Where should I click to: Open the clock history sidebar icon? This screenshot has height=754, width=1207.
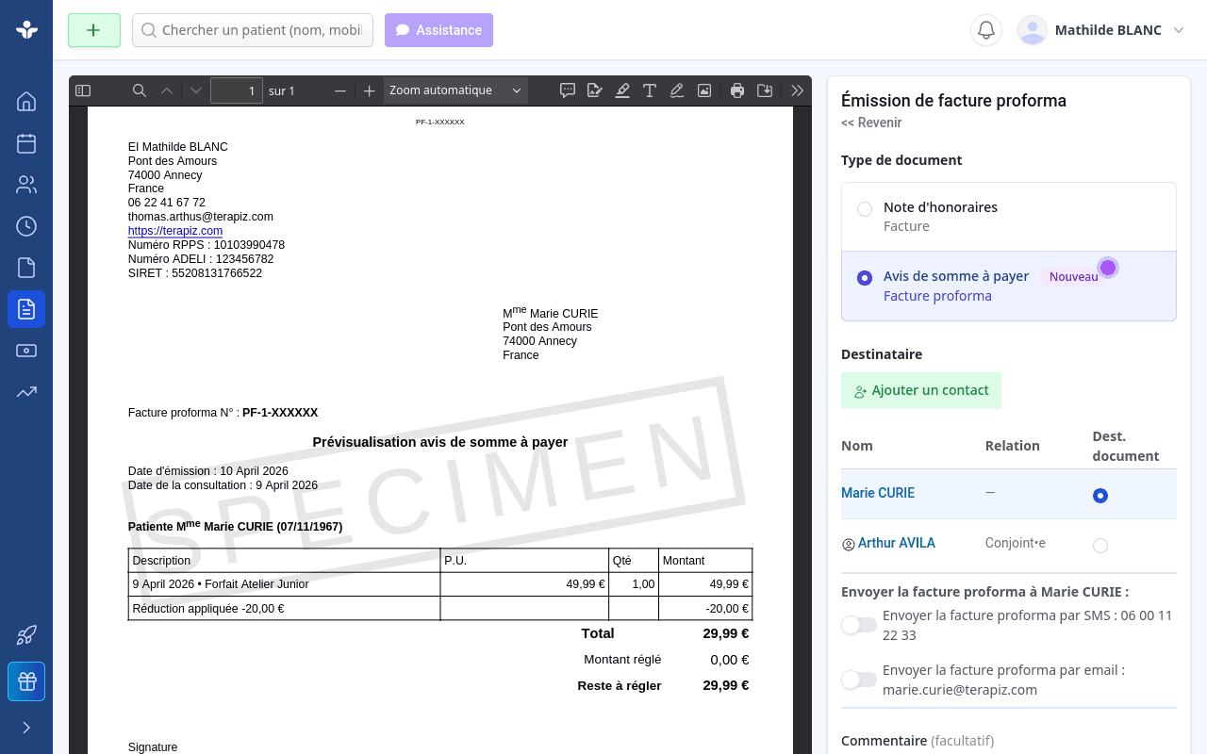tap(26, 226)
